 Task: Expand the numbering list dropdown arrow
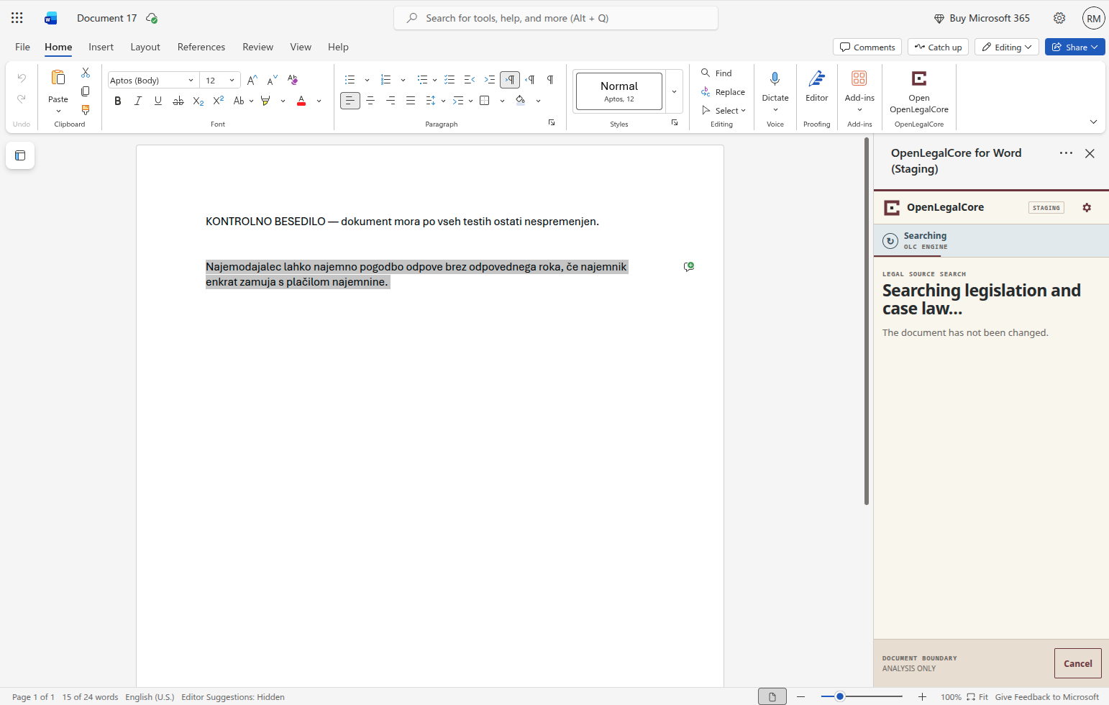[403, 80]
